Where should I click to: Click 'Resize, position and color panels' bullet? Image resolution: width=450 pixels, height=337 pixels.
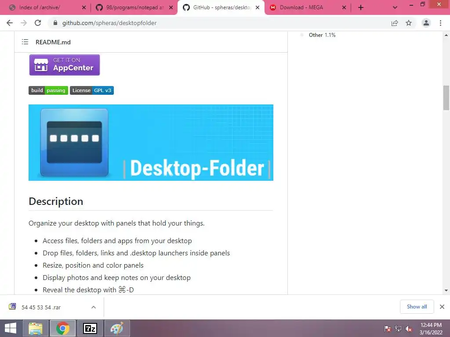point(93,265)
